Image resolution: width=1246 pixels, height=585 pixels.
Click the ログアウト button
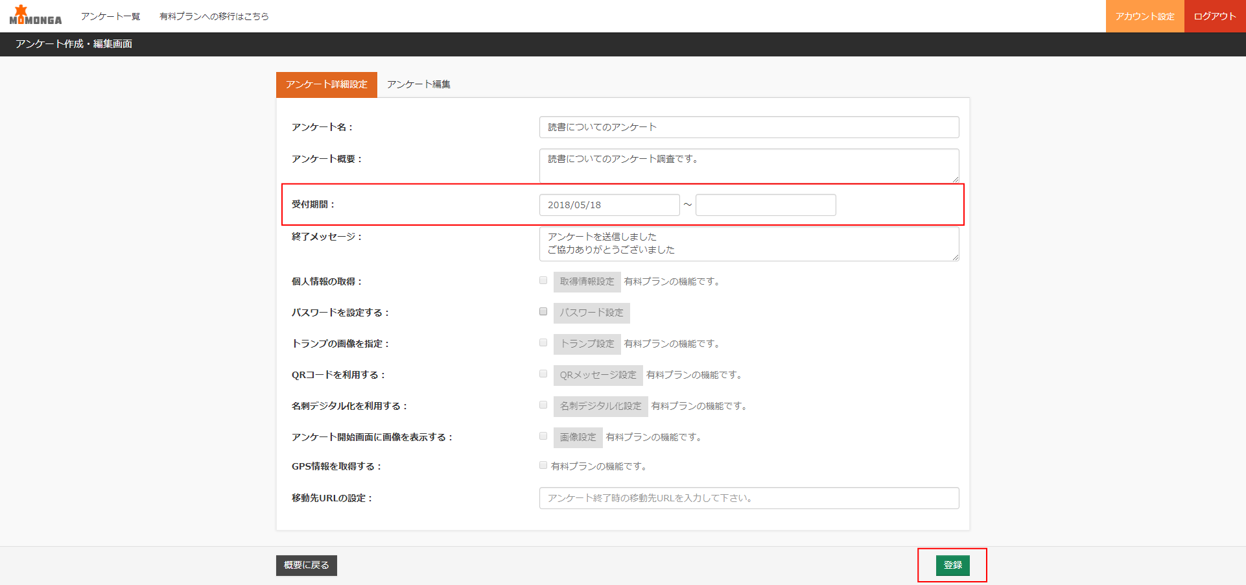pyautogui.click(x=1215, y=16)
